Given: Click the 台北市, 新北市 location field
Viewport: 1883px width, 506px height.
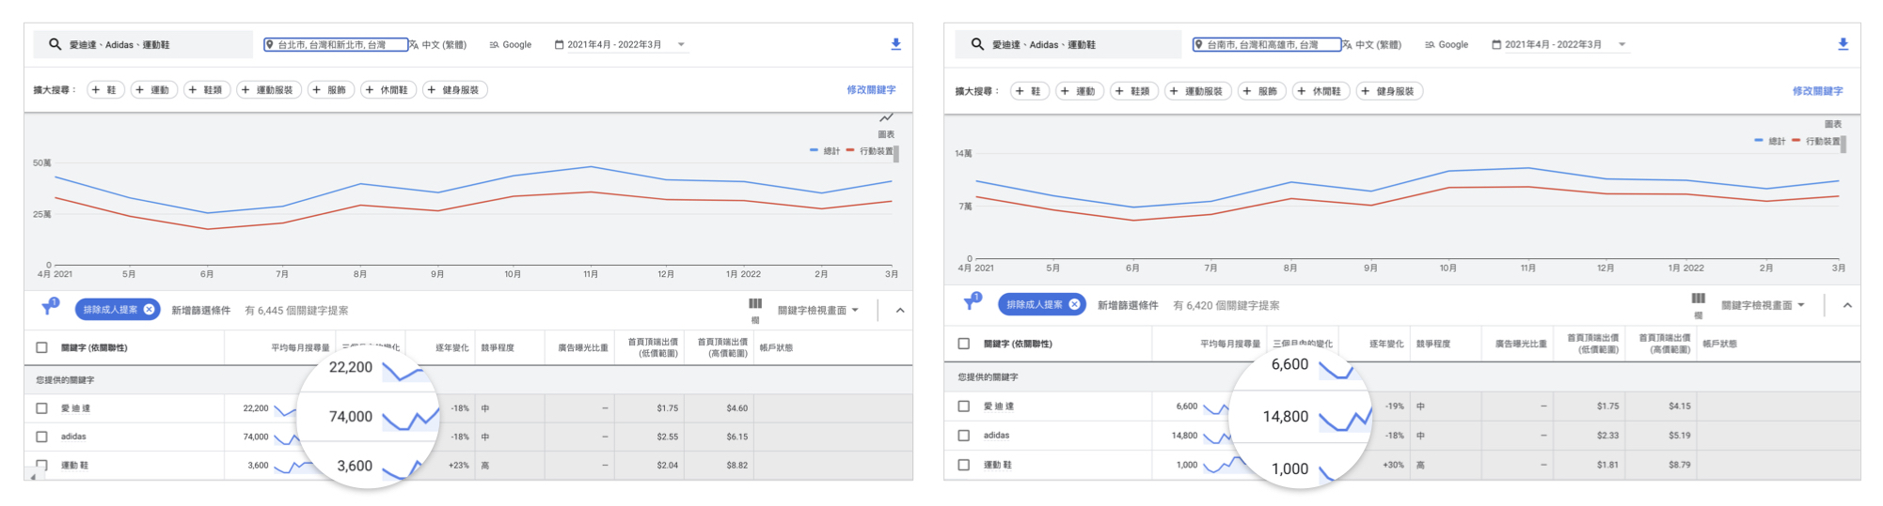Looking at the screenshot, I should point(336,45).
